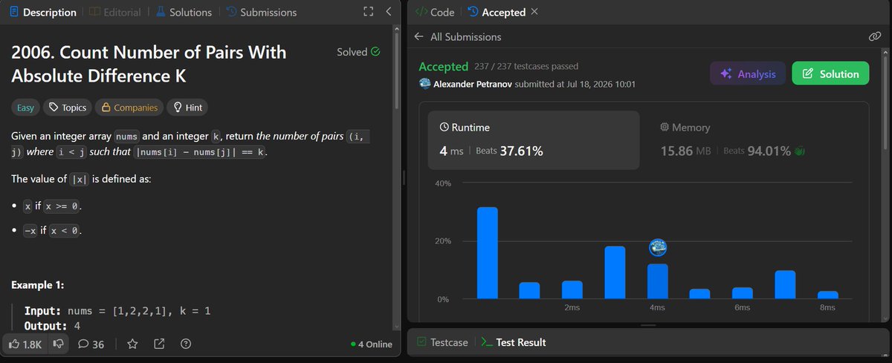The image size is (892, 363).
Task: Switch to the Solutions tab
Action: click(x=183, y=12)
